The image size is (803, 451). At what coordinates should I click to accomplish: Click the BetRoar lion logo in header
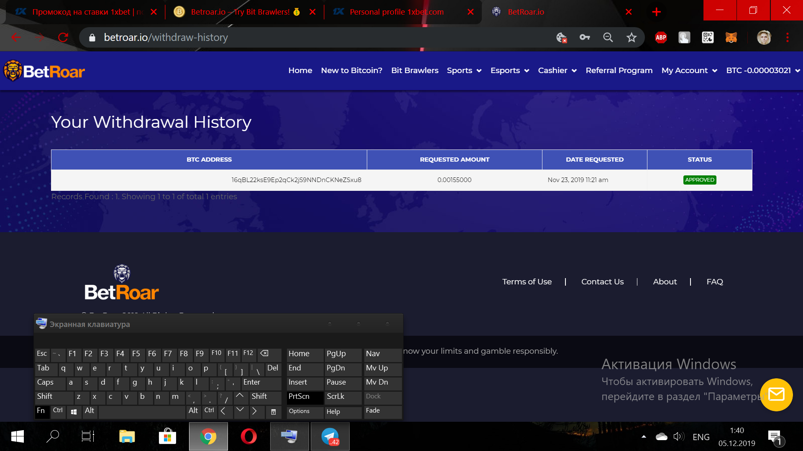pos(44,71)
